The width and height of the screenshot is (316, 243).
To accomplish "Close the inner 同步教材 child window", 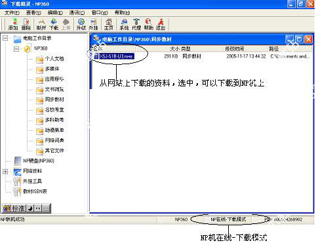I will pos(308,39).
